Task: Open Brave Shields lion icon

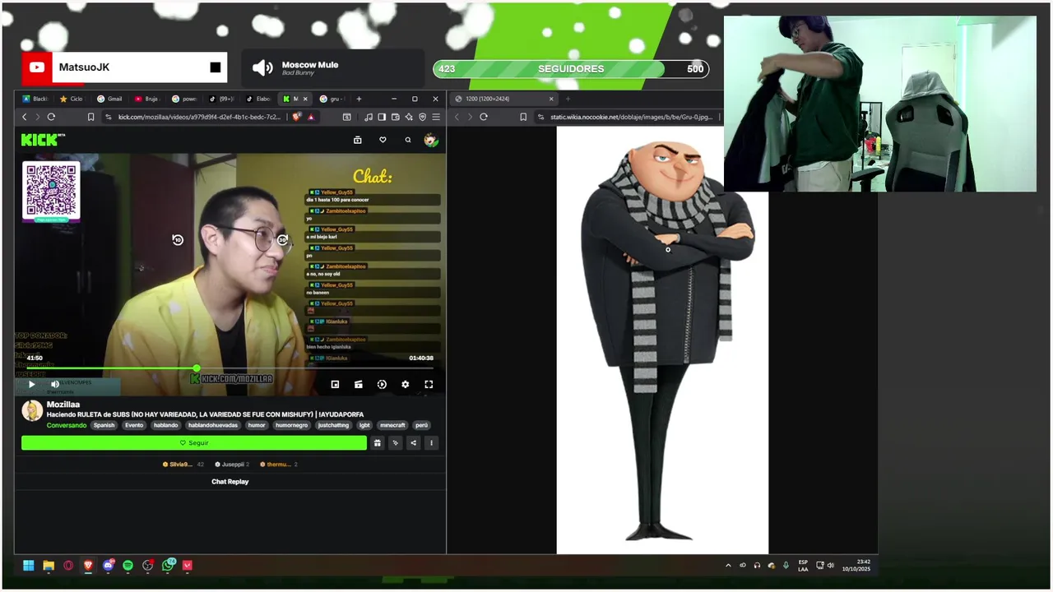Action: [297, 117]
